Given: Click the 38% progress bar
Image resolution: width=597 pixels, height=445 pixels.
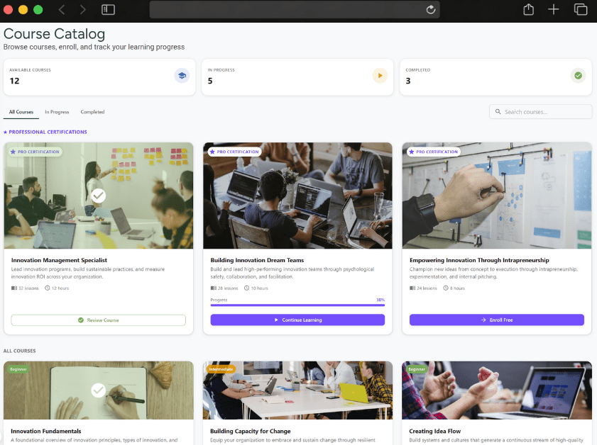Looking at the screenshot, I should point(297,305).
